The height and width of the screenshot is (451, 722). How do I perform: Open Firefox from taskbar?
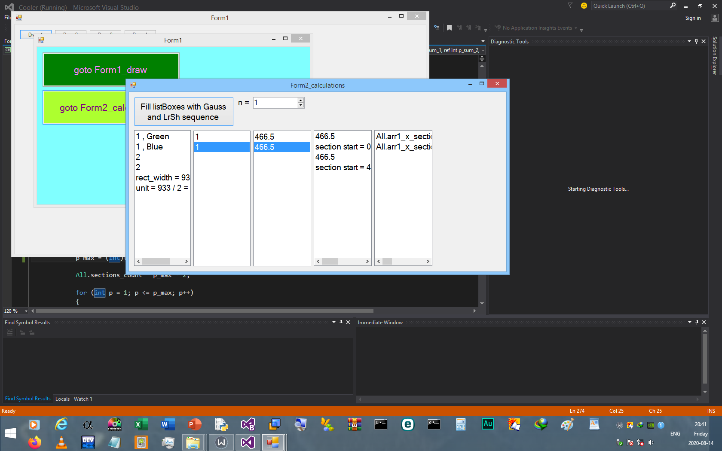(35, 442)
